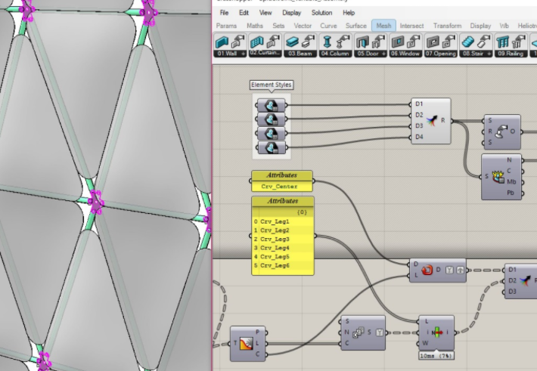Image resolution: width=537 pixels, height=371 pixels.
Task: Select the S N C component icon
Action: coord(358,332)
